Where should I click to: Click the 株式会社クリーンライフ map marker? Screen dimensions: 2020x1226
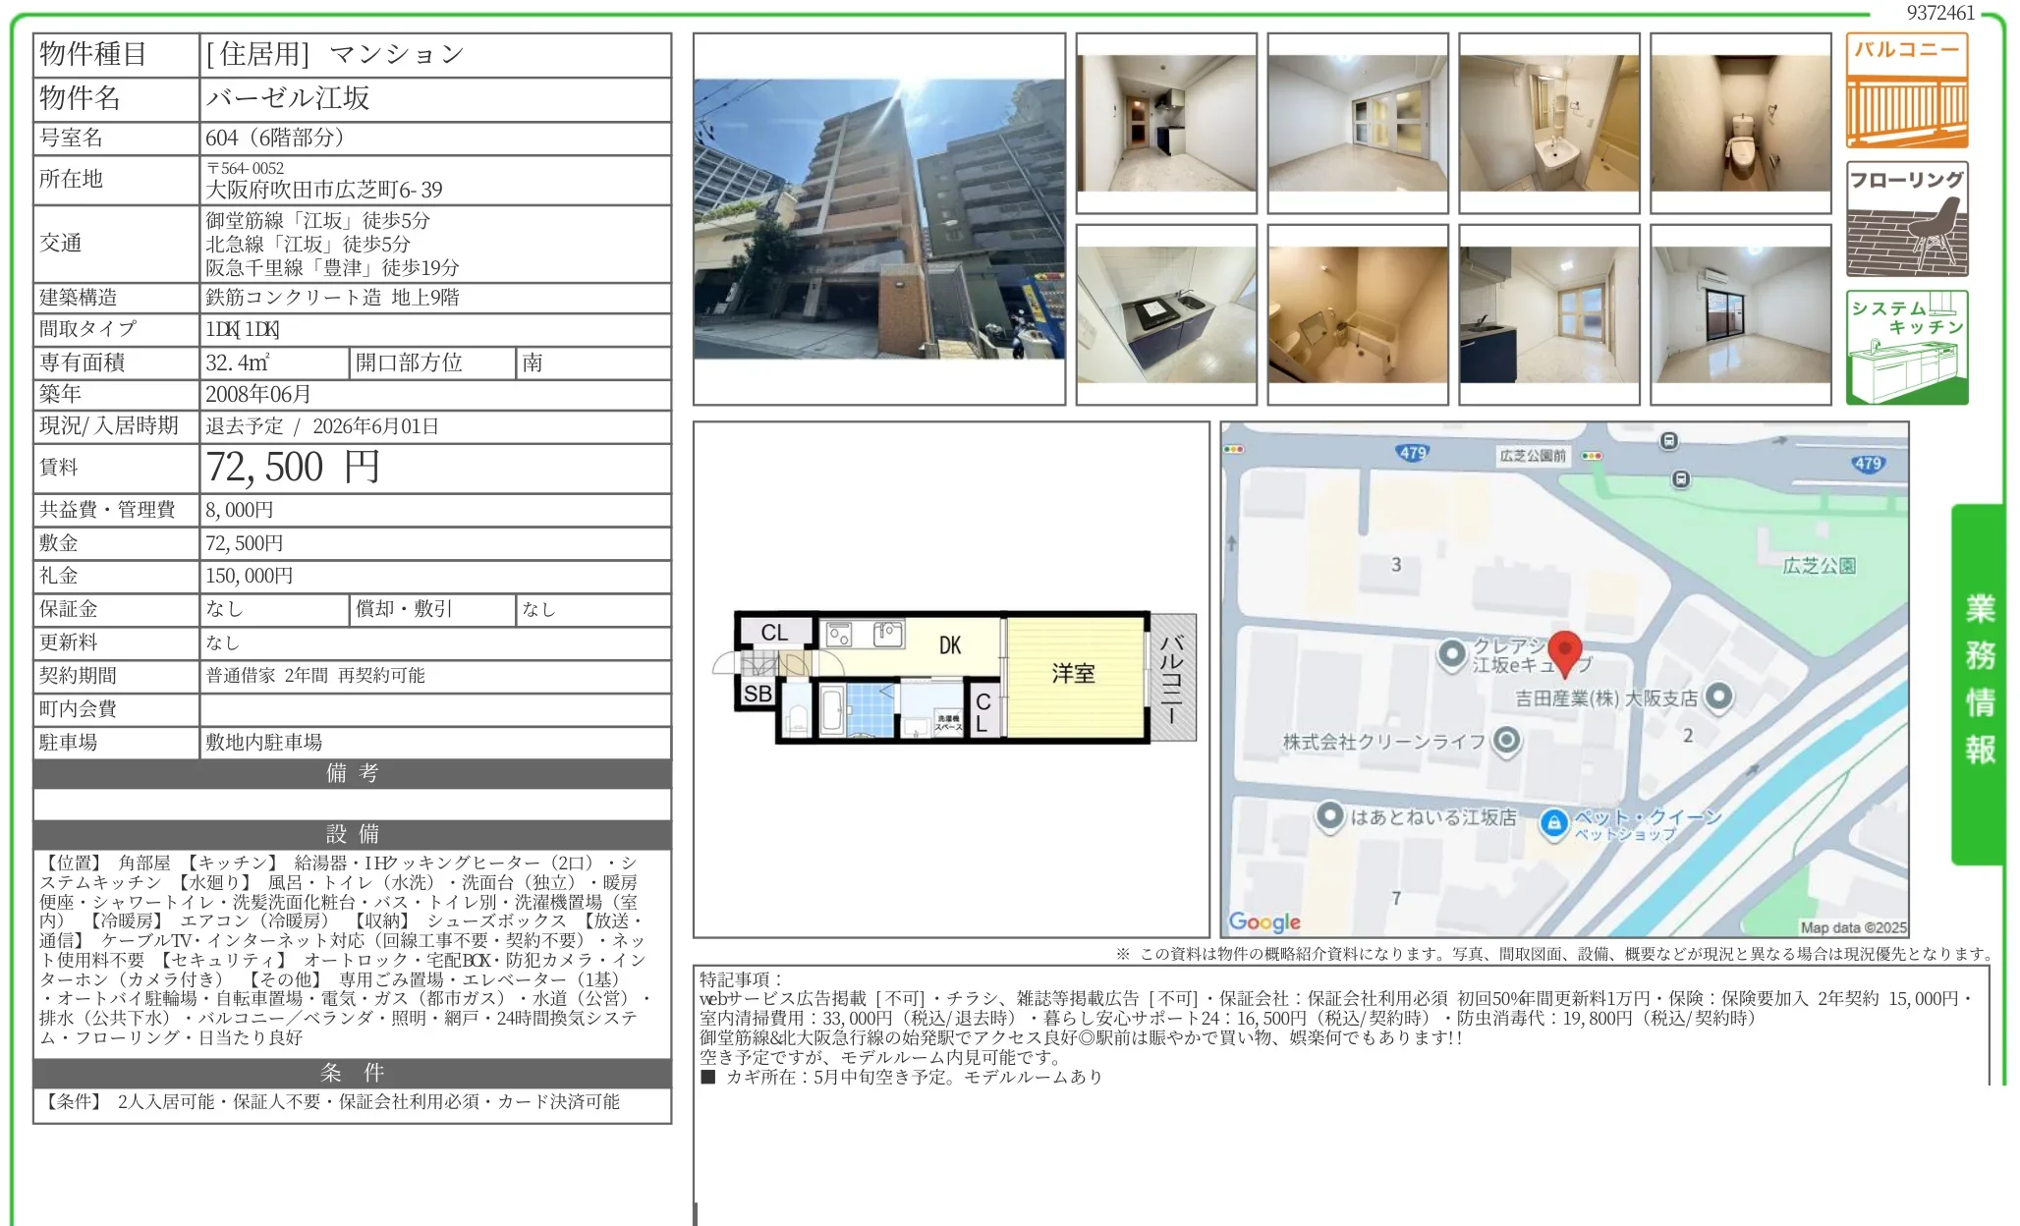[1506, 741]
